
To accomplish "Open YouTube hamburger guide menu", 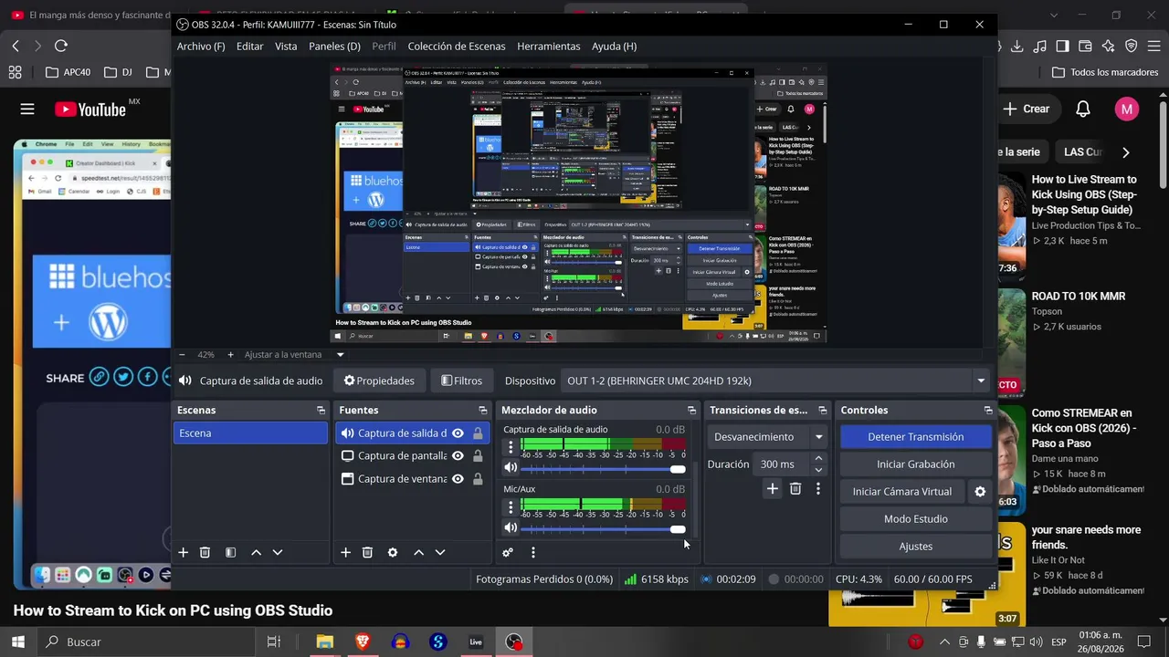I will pyautogui.click(x=27, y=109).
